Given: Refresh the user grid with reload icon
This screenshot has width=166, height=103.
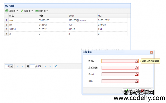Looking at the screenshot, I should click(x=56, y=66).
